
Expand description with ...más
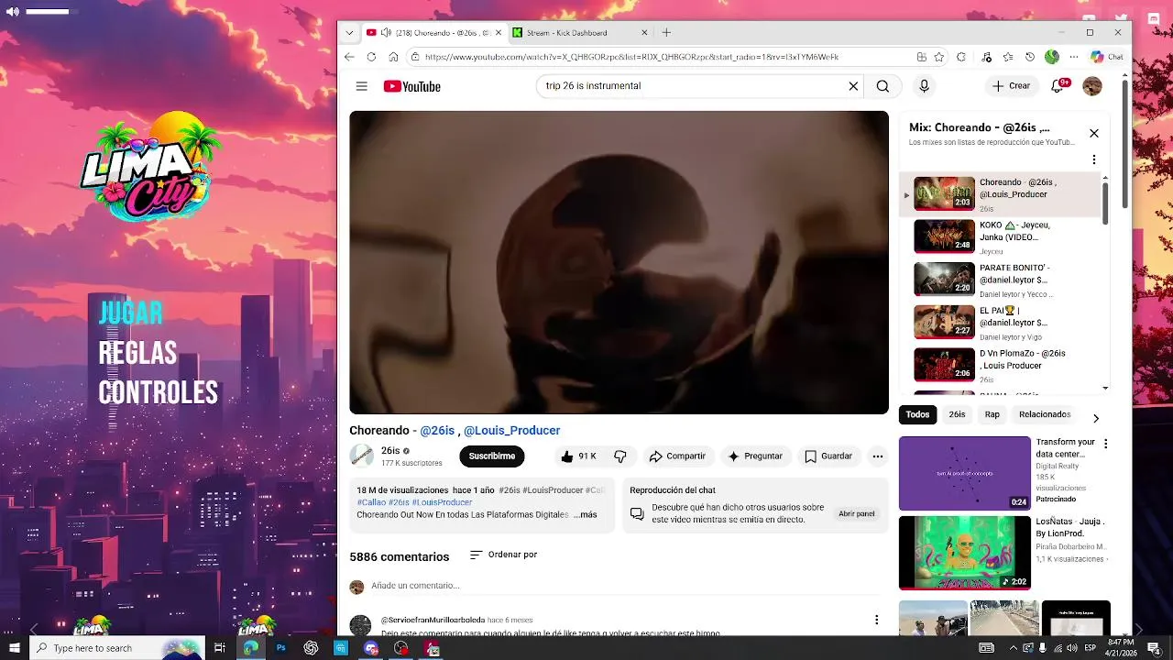pos(586,514)
